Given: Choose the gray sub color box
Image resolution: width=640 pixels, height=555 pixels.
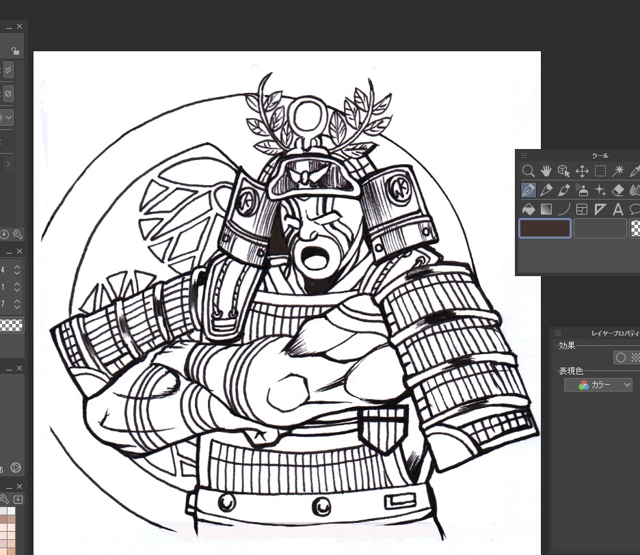Looking at the screenshot, I should coord(600,228).
